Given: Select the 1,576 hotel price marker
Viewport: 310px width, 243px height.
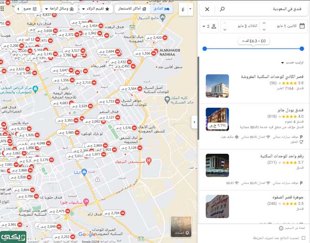Looking at the screenshot, I should point(125,128).
